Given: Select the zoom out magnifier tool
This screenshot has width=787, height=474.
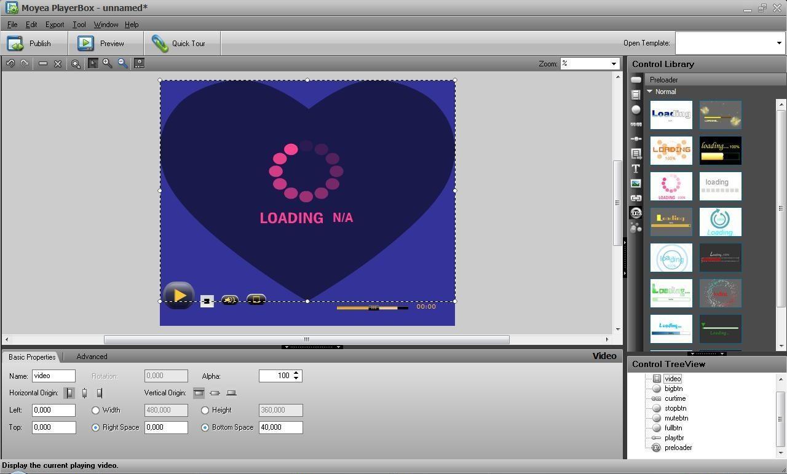Looking at the screenshot, I should 123,63.
